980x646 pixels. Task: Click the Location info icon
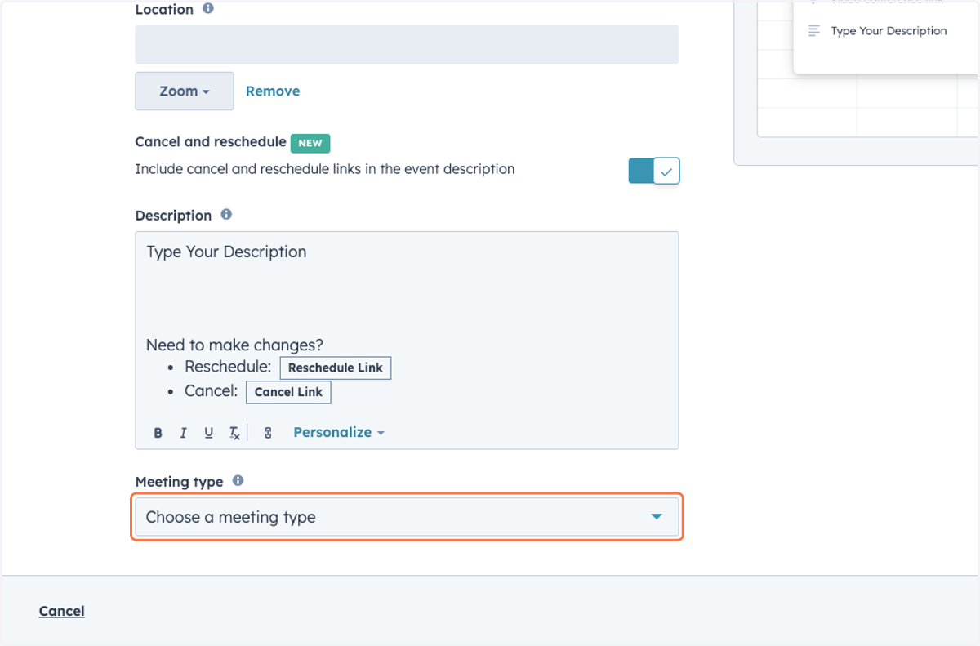[x=208, y=9]
